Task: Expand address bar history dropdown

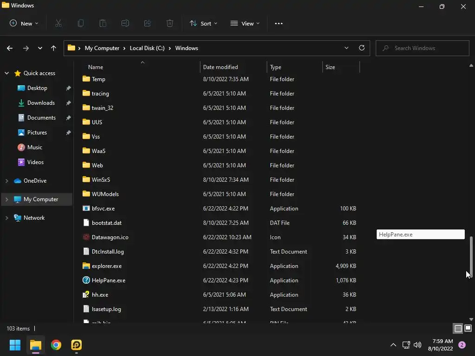Action: pos(346,48)
